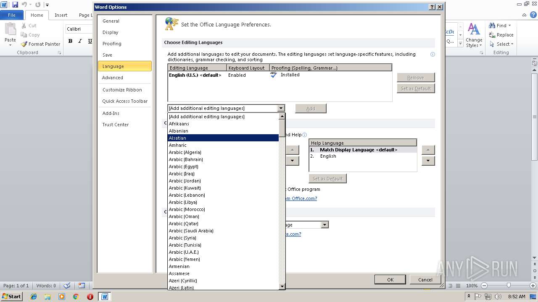Toggle Bold formatting

tap(70, 41)
